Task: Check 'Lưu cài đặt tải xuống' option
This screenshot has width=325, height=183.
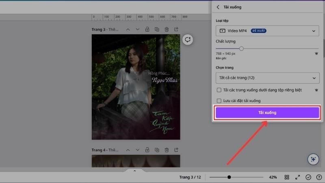Action: (x=219, y=100)
